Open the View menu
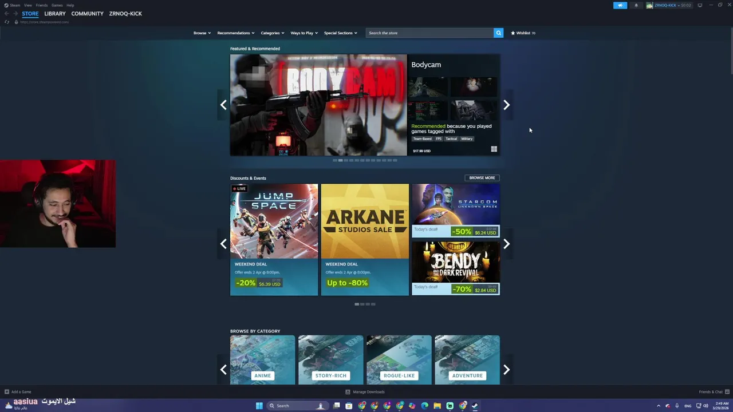The width and height of the screenshot is (733, 412). click(x=27, y=5)
